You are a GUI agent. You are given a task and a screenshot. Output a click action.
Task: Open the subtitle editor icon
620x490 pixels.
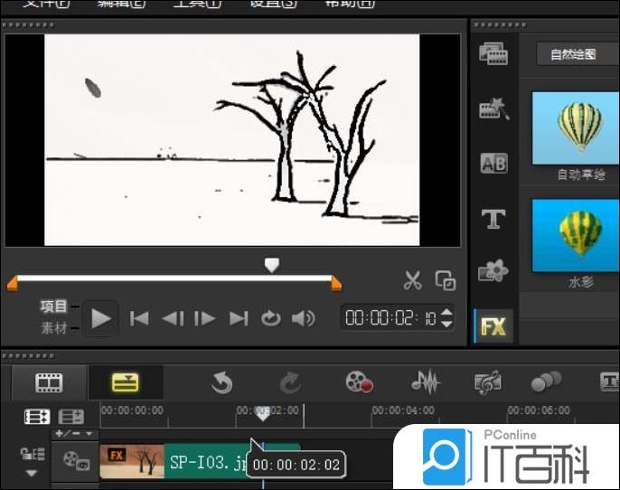(610, 382)
